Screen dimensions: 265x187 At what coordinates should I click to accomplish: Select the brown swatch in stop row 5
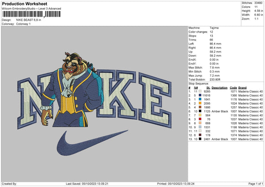pyautogui.click(x=200, y=107)
